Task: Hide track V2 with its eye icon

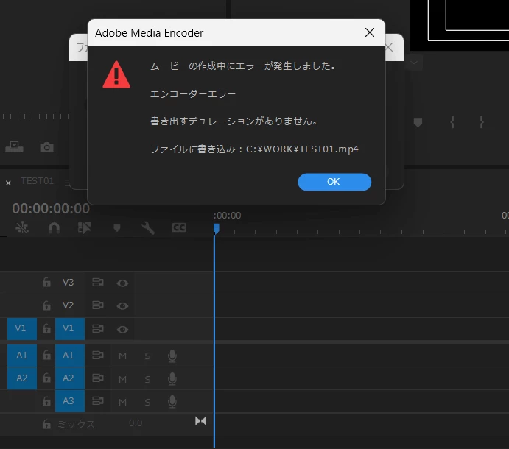Action: [122, 306]
